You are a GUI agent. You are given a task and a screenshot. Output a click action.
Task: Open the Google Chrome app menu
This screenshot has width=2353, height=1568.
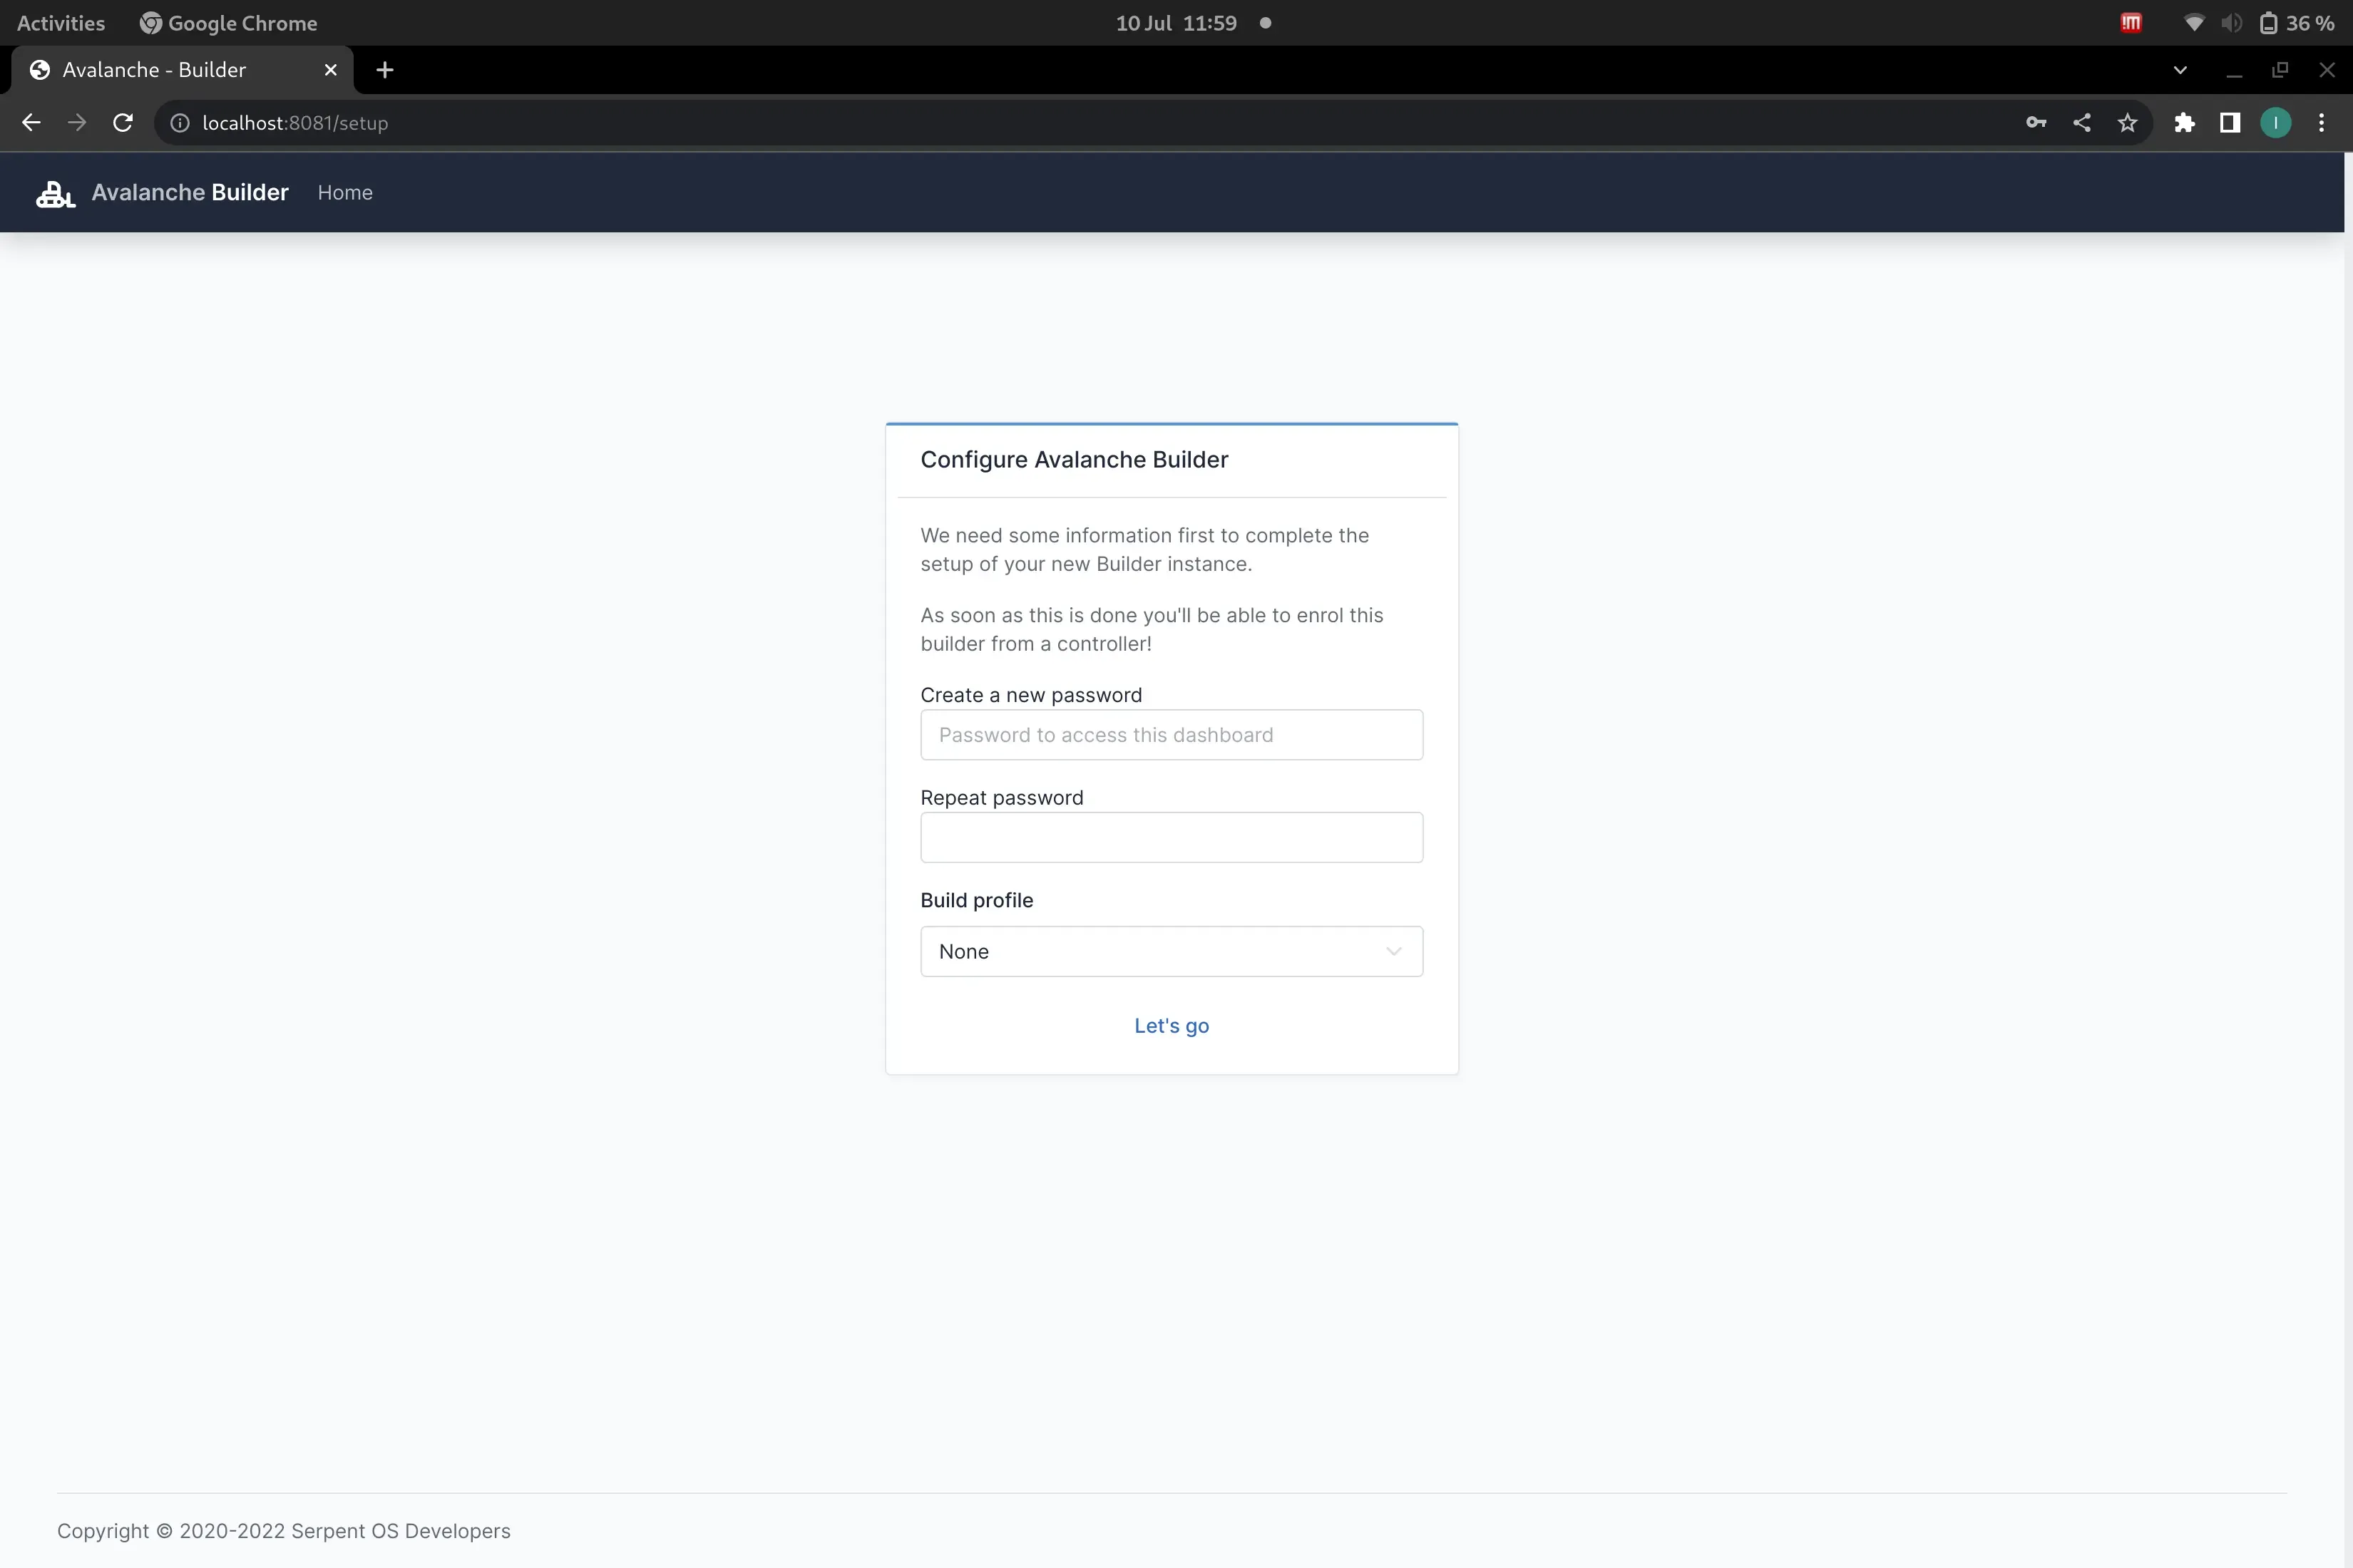[228, 23]
